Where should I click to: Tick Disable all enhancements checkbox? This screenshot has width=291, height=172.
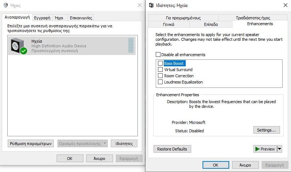tap(158, 55)
